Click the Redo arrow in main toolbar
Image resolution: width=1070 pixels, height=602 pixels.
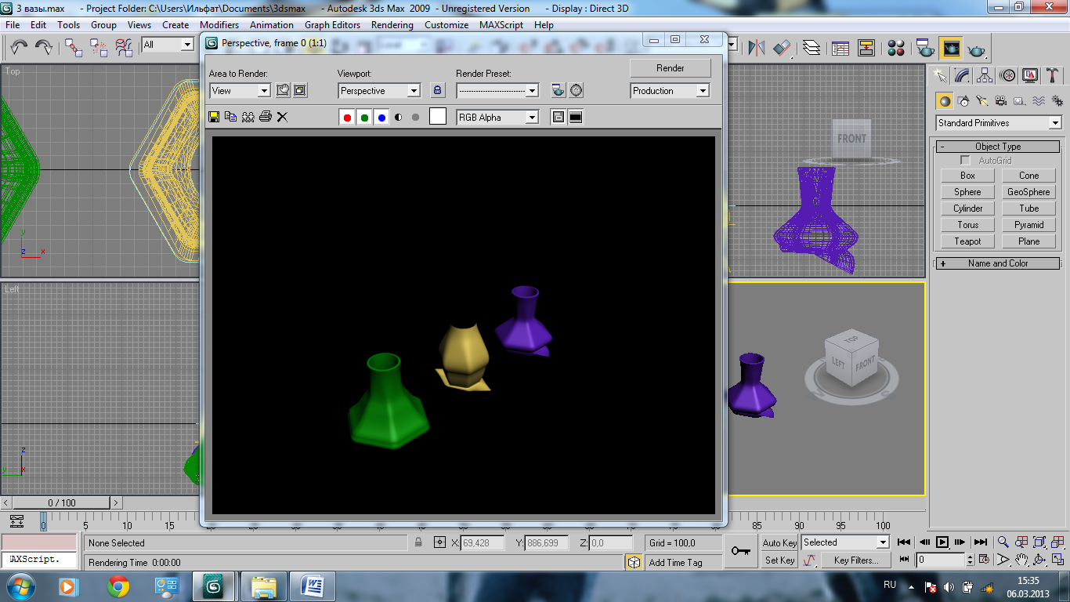[44, 48]
